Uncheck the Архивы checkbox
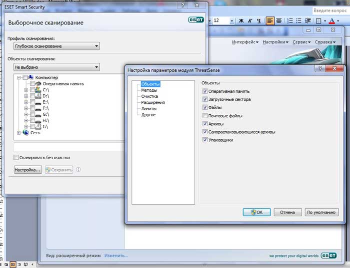350x268 pixels. (205, 124)
